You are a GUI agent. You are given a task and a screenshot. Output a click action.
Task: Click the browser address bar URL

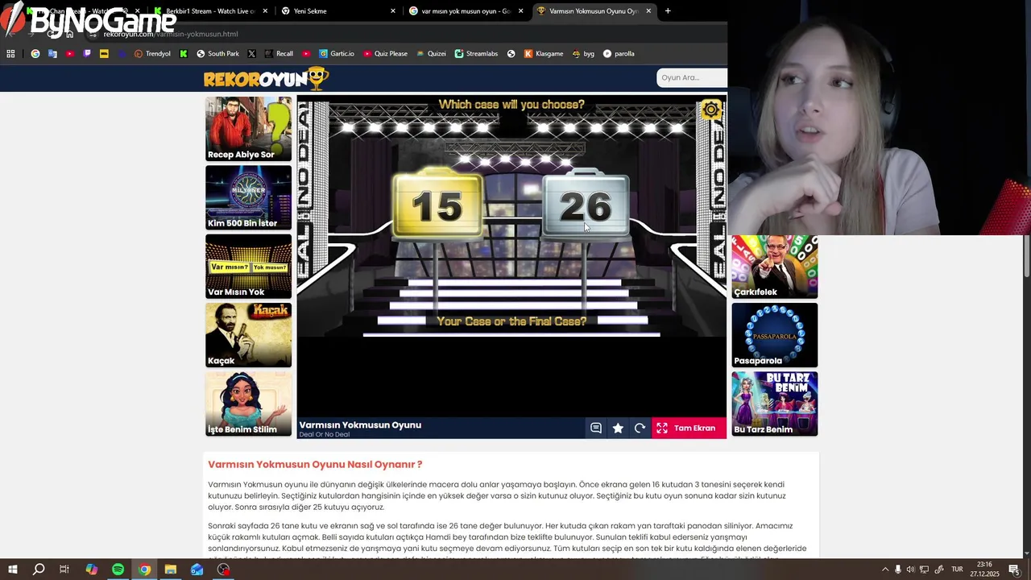tap(171, 34)
